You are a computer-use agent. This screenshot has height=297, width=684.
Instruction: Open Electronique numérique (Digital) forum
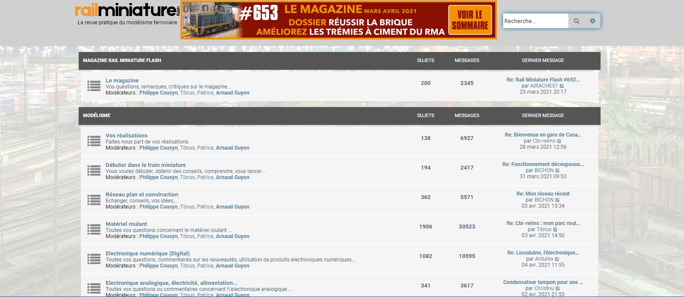pos(148,254)
